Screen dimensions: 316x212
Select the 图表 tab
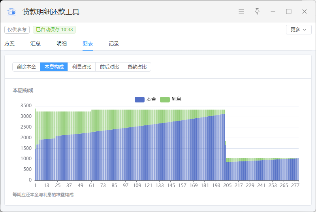tap(88, 44)
